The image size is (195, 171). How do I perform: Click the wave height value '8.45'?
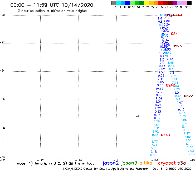pyautogui.click(x=178, y=96)
